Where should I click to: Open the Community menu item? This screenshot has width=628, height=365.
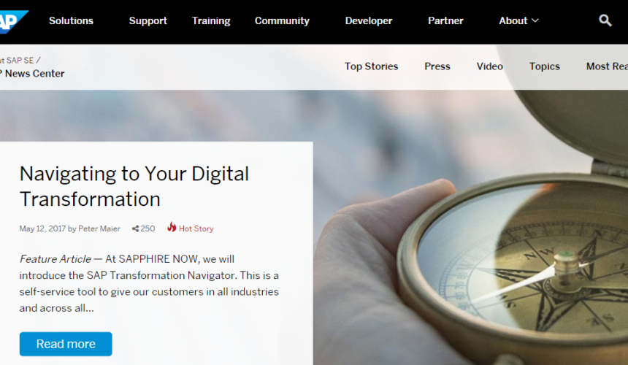tap(282, 21)
